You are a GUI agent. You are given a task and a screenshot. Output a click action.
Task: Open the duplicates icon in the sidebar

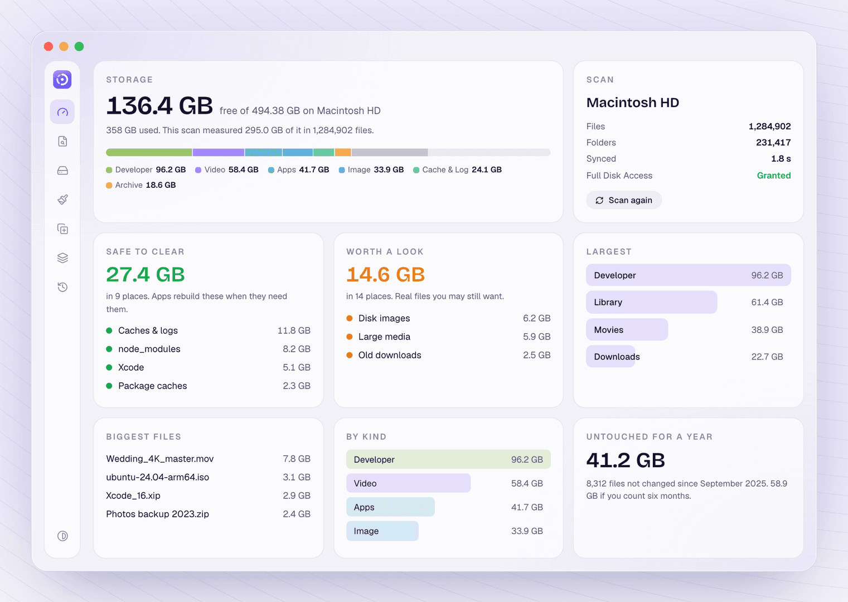click(x=62, y=229)
